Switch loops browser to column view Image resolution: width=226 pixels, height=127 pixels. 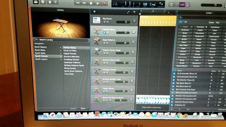tap(186, 22)
